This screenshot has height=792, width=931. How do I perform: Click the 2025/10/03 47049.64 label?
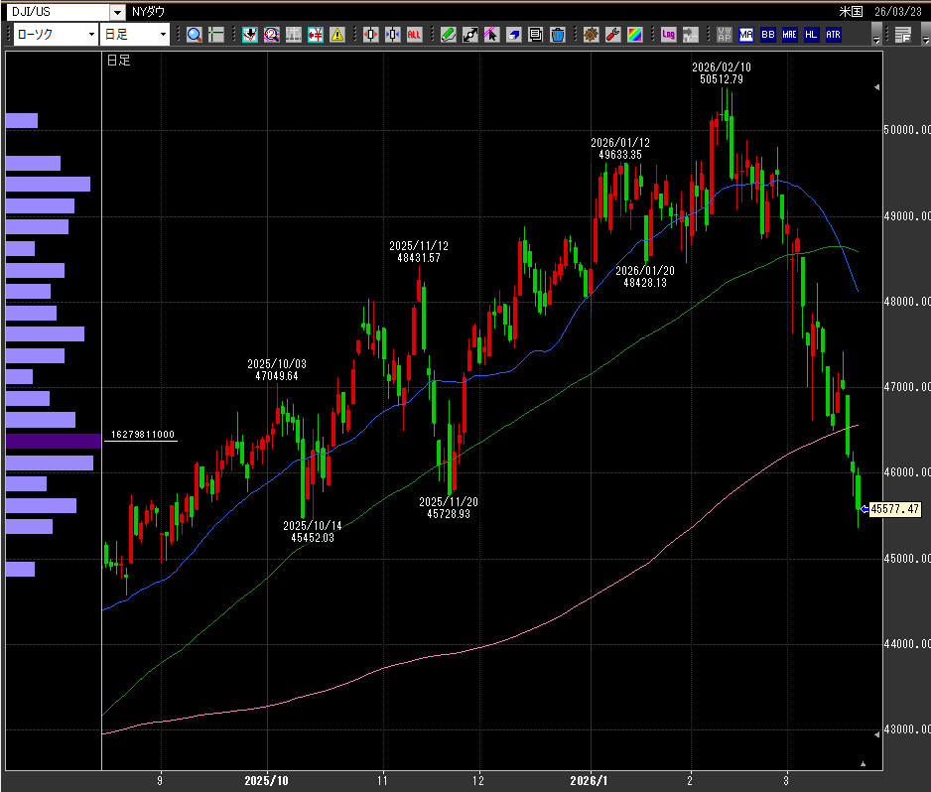coord(277,370)
